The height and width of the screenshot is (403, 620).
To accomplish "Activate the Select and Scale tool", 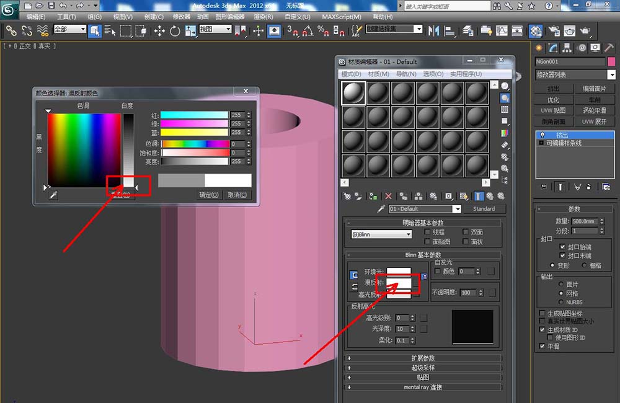I will tap(190, 31).
